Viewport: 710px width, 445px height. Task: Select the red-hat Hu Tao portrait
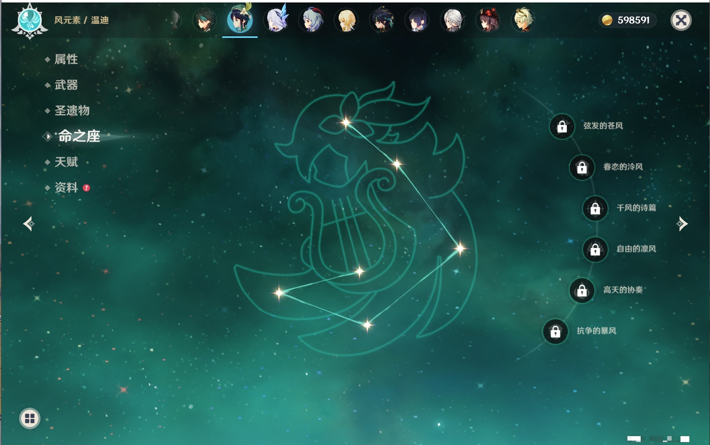(x=487, y=20)
